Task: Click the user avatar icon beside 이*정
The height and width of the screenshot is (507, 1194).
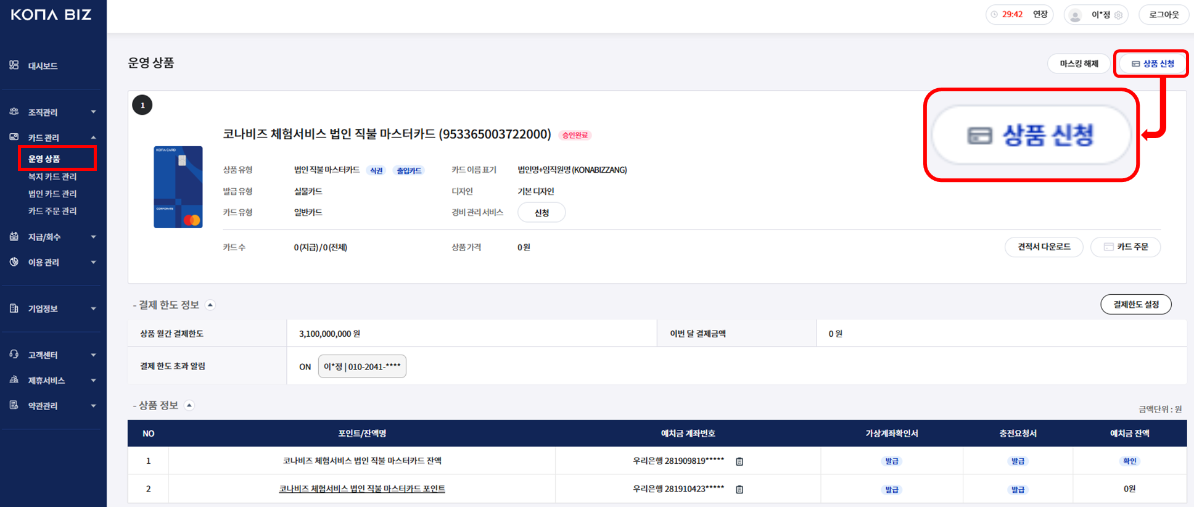Action: pyautogui.click(x=1075, y=15)
